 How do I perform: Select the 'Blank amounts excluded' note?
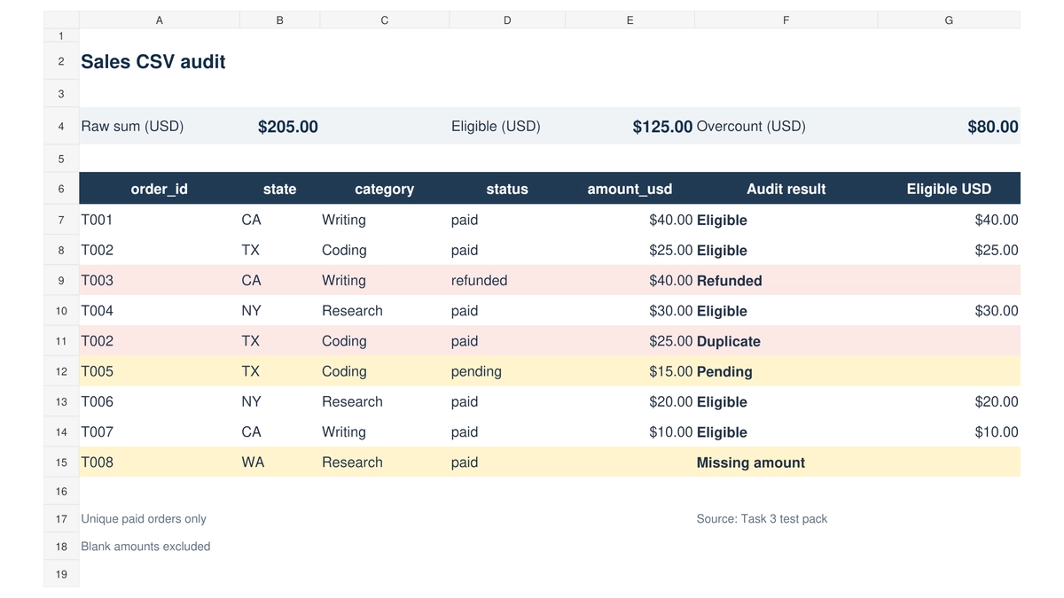[x=159, y=547]
